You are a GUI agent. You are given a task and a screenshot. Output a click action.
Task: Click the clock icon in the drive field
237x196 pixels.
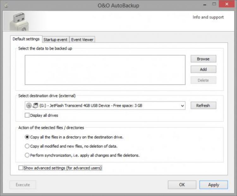tap(29, 105)
